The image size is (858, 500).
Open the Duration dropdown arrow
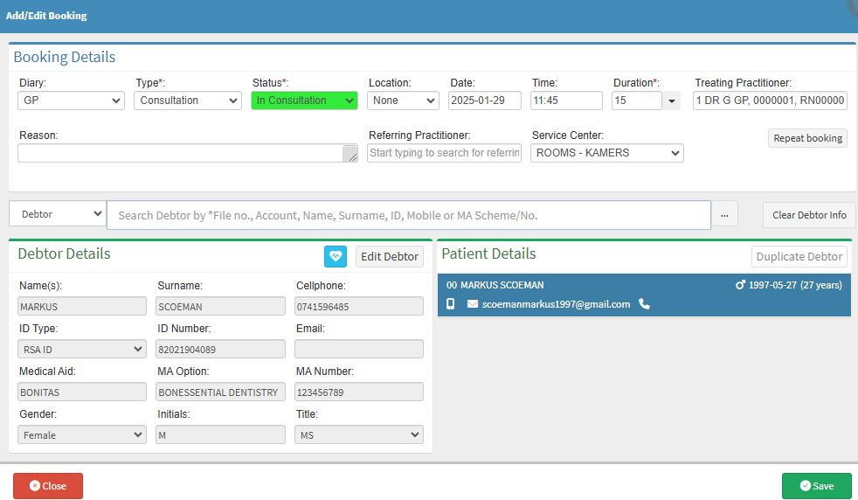tap(671, 101)
